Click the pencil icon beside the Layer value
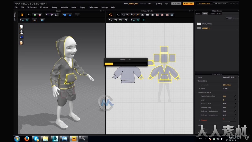The height and width of the screenshot is (142, 252). tap(235, 100)
